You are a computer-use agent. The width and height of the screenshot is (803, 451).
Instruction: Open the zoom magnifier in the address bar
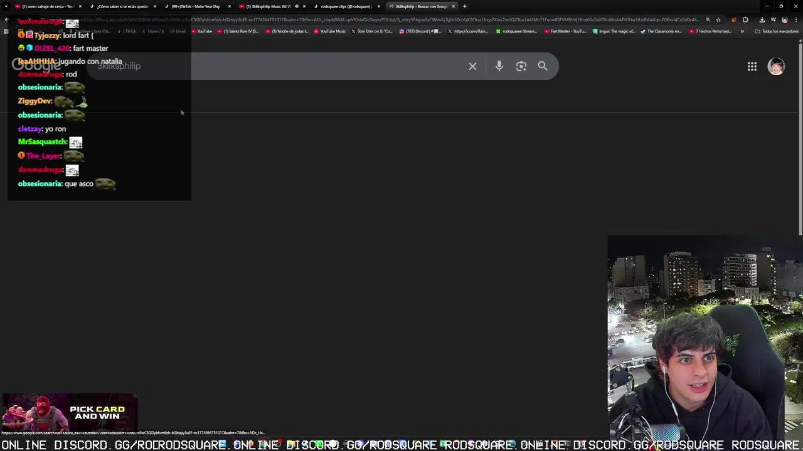click(708, 20)
